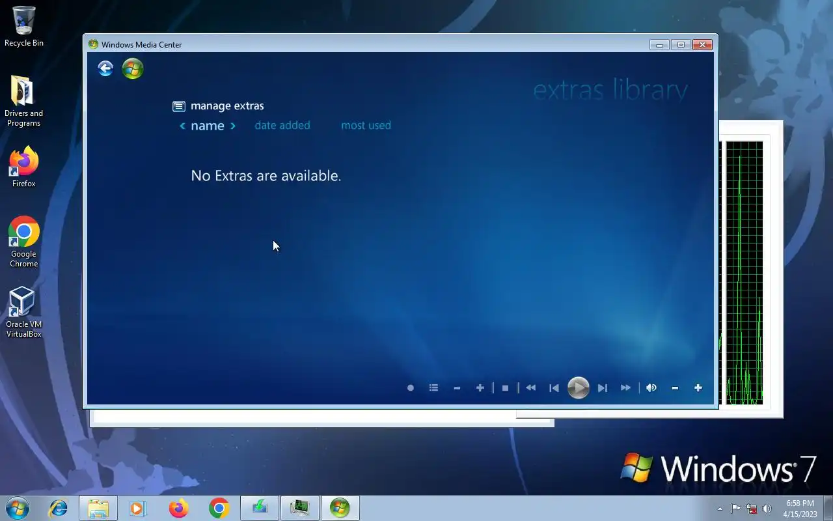Open the network status tray icon

coord(752,509)
